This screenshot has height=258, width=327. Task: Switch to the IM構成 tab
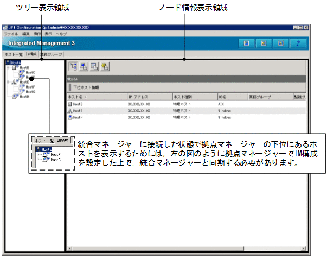coord(31,54)
